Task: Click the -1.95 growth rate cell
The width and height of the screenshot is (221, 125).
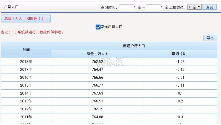Action: 180,62
